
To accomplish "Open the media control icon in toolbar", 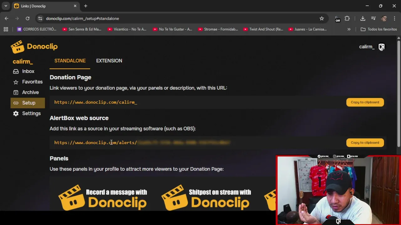I will coord(373,18).
